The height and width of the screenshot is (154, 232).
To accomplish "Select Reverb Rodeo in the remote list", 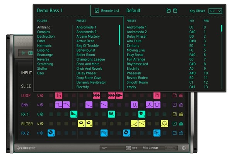I will 137,78.
